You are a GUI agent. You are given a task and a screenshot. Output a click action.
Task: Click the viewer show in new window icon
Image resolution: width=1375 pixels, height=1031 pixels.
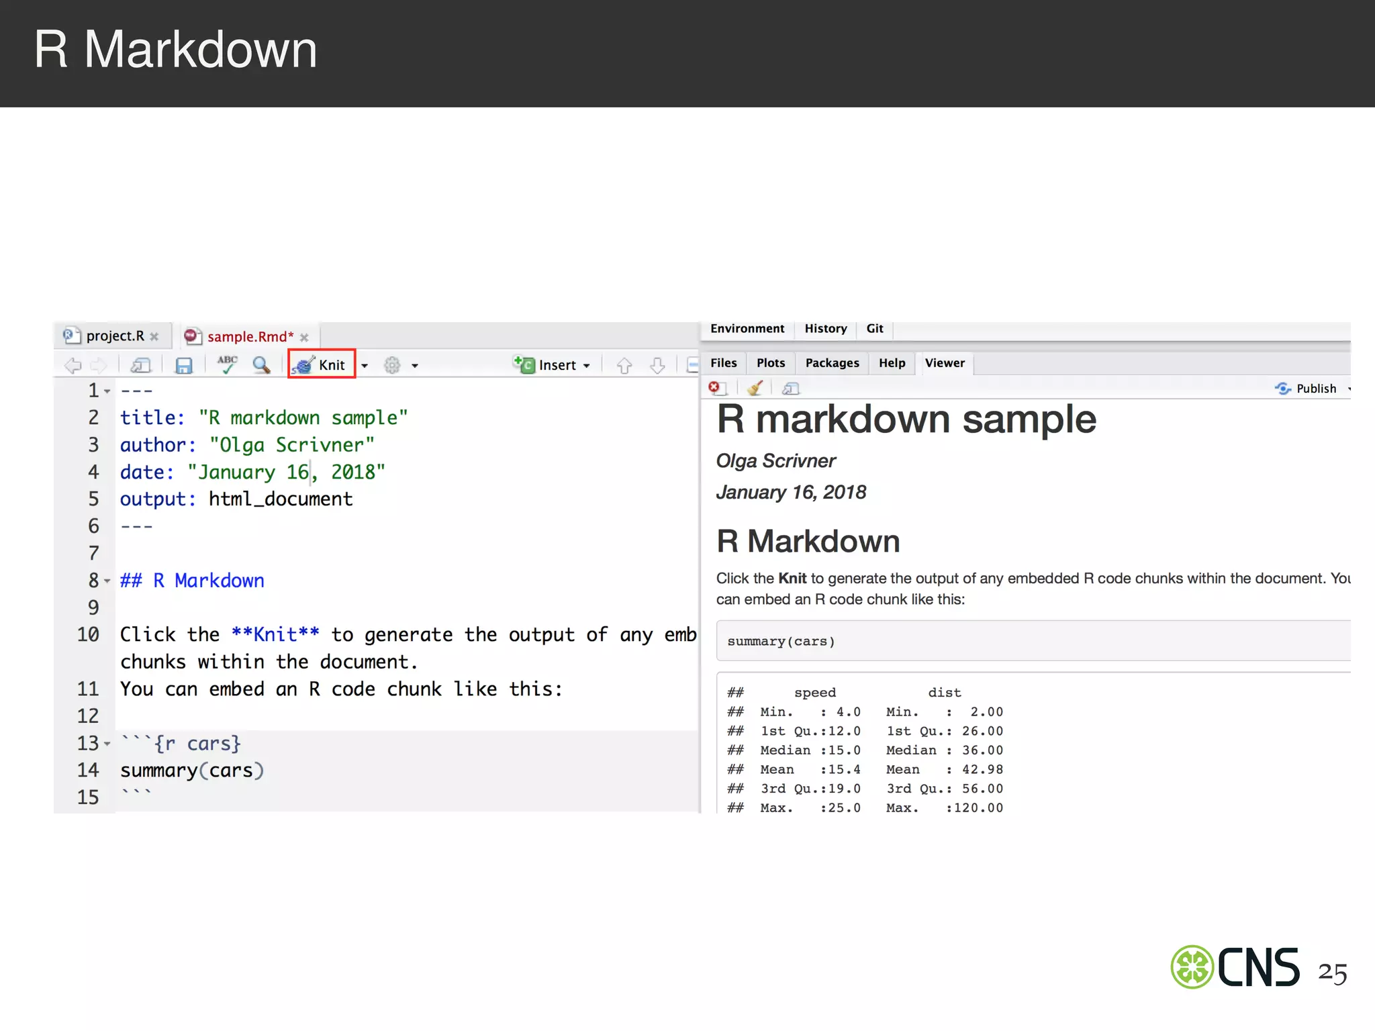790,388
